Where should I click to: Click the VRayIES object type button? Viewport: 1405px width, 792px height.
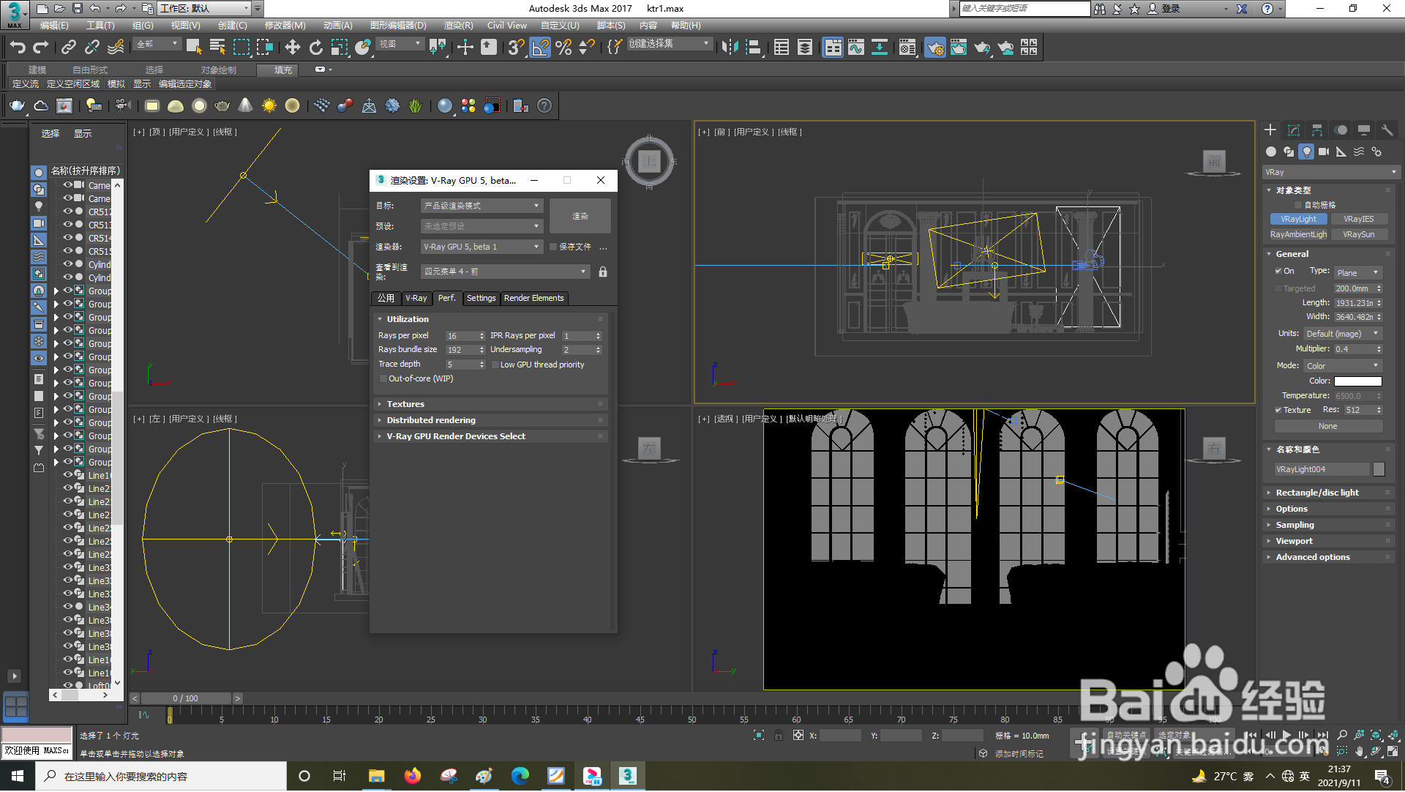click(1358, 219)
